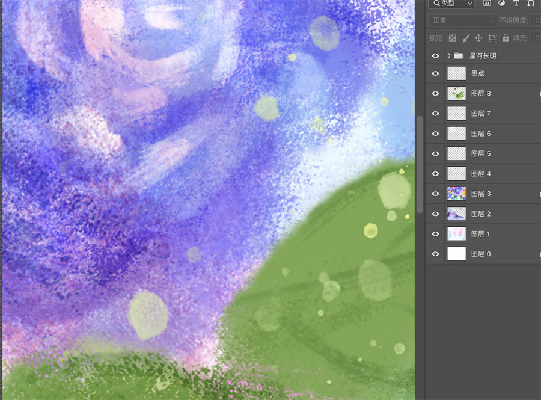The image size is (541, 400).
Task: Filter layers by shape layer icon
Action: click(531, 3)
